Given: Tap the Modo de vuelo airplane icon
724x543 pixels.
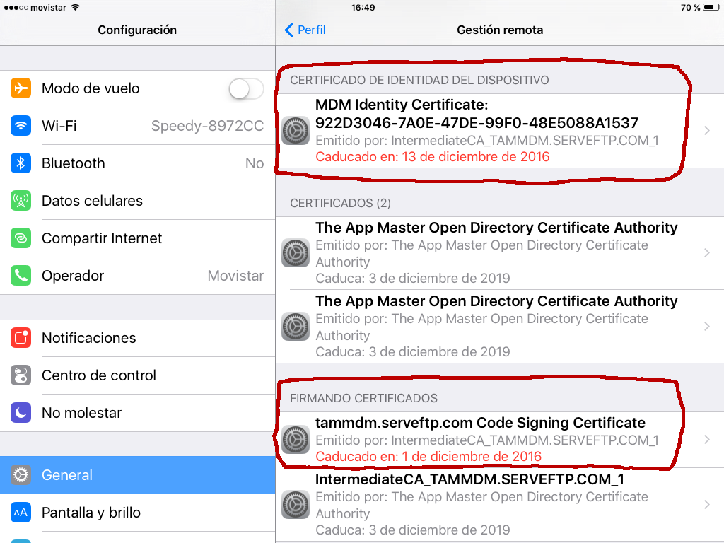Looking at the screenshot, I should tap(21, 88).
